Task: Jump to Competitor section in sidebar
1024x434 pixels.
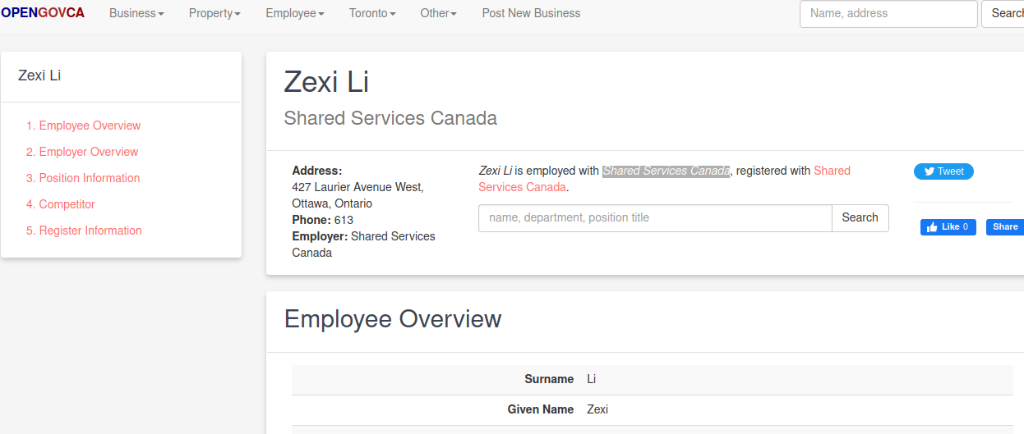Action: (67, 204)
